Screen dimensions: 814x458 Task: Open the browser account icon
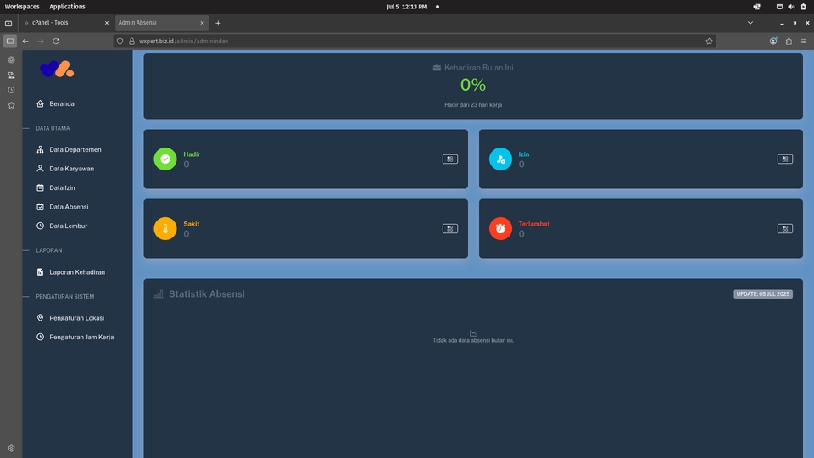(773, 41)
